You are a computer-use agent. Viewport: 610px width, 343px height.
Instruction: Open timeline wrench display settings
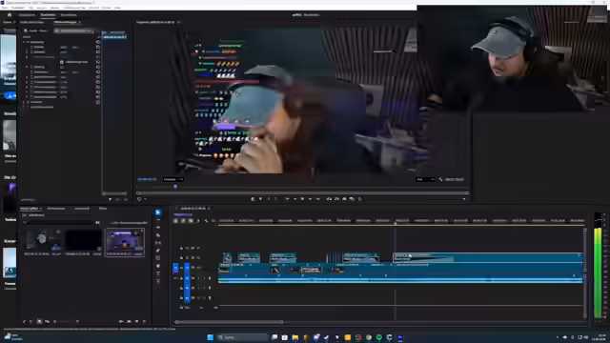coord(206,221)
